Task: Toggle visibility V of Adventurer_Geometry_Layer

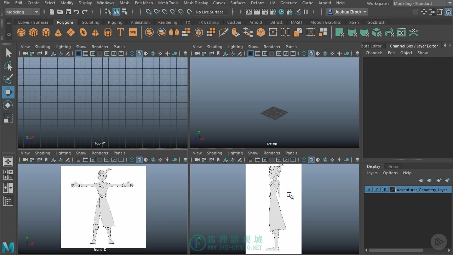Action: point(369,190)
